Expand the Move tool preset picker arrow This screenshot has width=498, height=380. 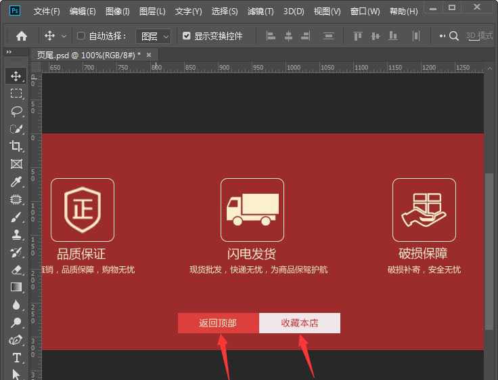click(x=64, y=36)
